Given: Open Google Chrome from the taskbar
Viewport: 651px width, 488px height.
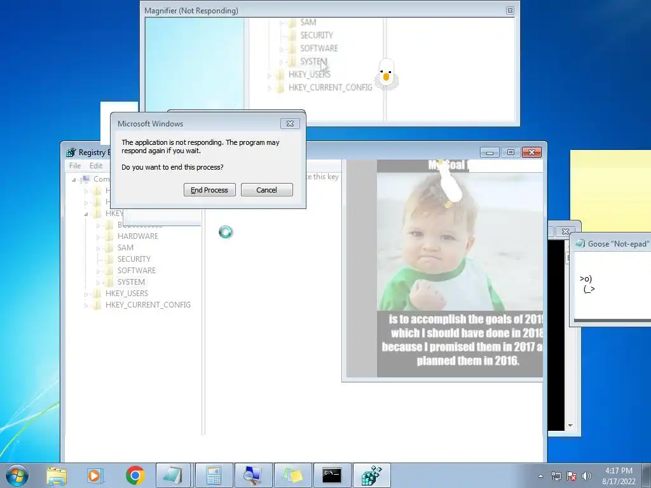Looking at the screenshot, I should pyautogui.click(x=135, y=475).
